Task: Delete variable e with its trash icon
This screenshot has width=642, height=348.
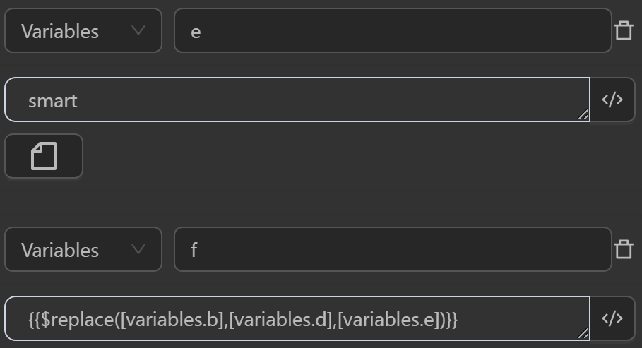Action: click(x=624, y=31)
